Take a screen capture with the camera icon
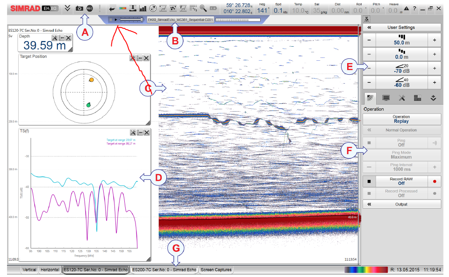 pos(79,8)
